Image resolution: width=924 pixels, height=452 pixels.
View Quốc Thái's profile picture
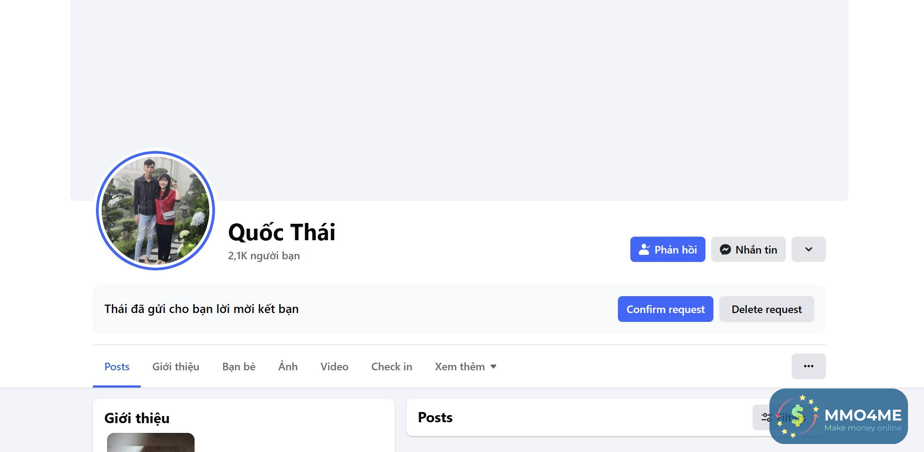[155, 210]
